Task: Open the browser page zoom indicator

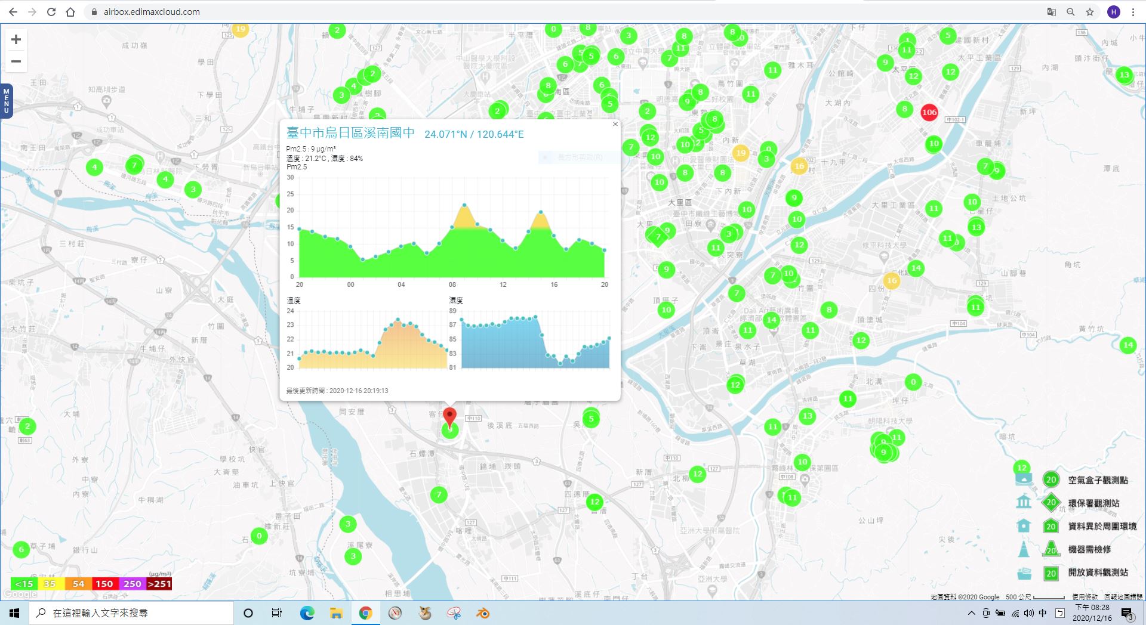Action: point(1071,12)
